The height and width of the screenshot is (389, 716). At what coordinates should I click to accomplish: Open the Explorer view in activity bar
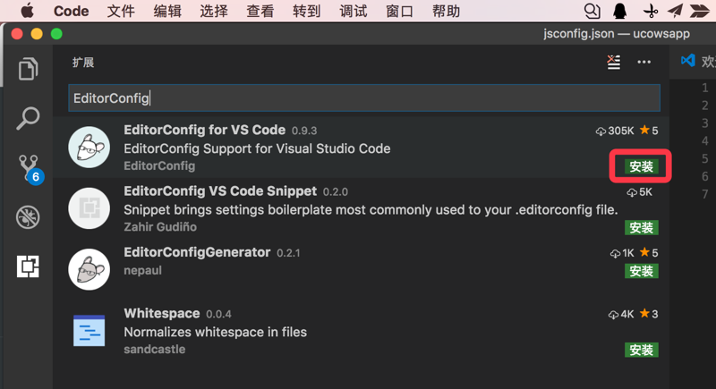click(29, 68)
